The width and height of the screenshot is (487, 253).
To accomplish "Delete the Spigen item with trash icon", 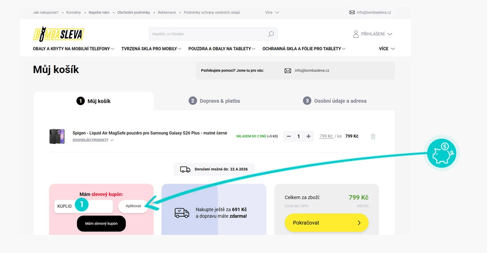I will 373,136.
